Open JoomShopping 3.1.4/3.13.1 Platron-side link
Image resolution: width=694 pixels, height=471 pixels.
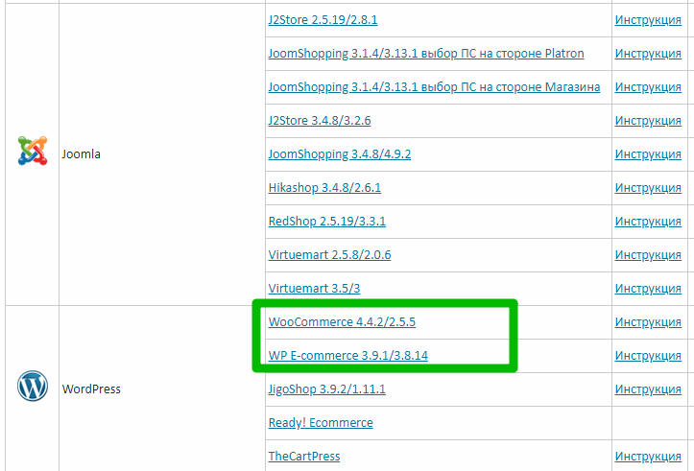[426, 54]
